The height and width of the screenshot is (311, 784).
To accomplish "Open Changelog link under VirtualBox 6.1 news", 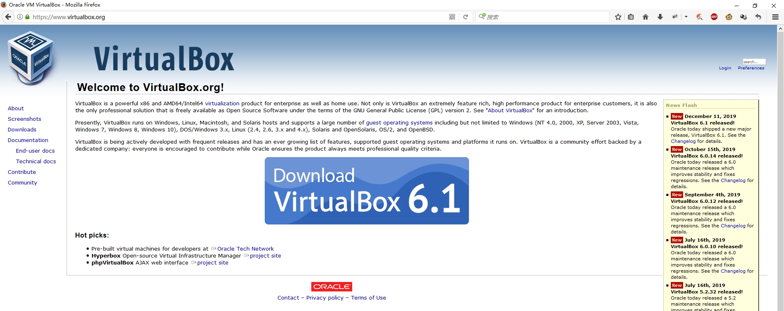I will (683, 141).
